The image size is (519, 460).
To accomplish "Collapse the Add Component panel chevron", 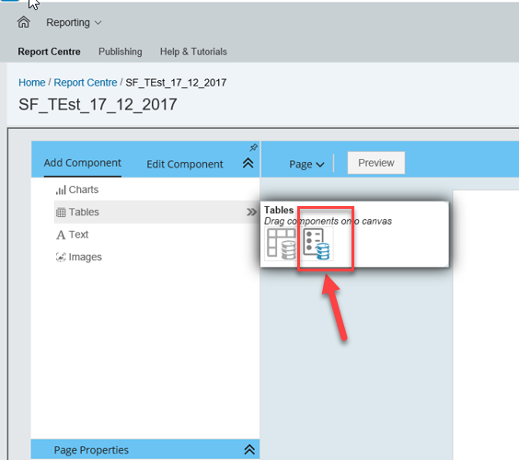I will pyautogui.click(x=248, y=163).
